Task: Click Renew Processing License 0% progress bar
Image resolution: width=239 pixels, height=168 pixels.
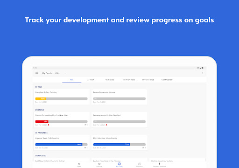Action: pos(119,98)
